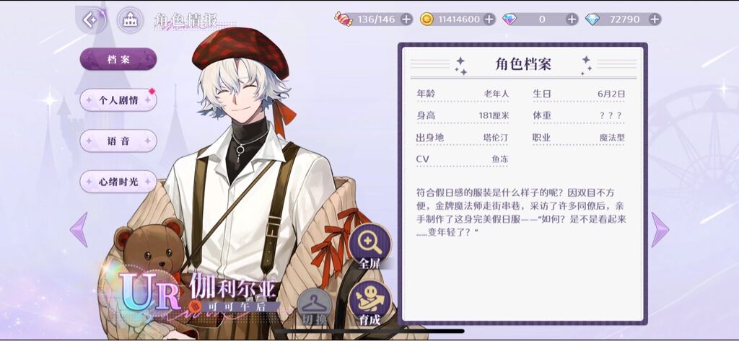Image resolution: width=739 pixels, height=341 pixels.
Task: Tap the back arrow icon
Action: [x=90, y=19]
